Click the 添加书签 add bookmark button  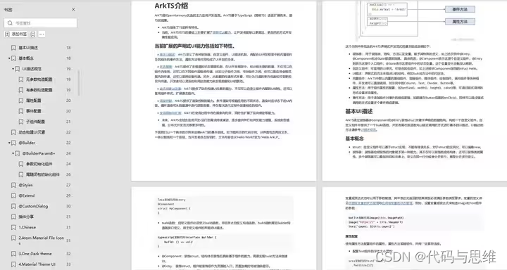(x=15, y=34)
